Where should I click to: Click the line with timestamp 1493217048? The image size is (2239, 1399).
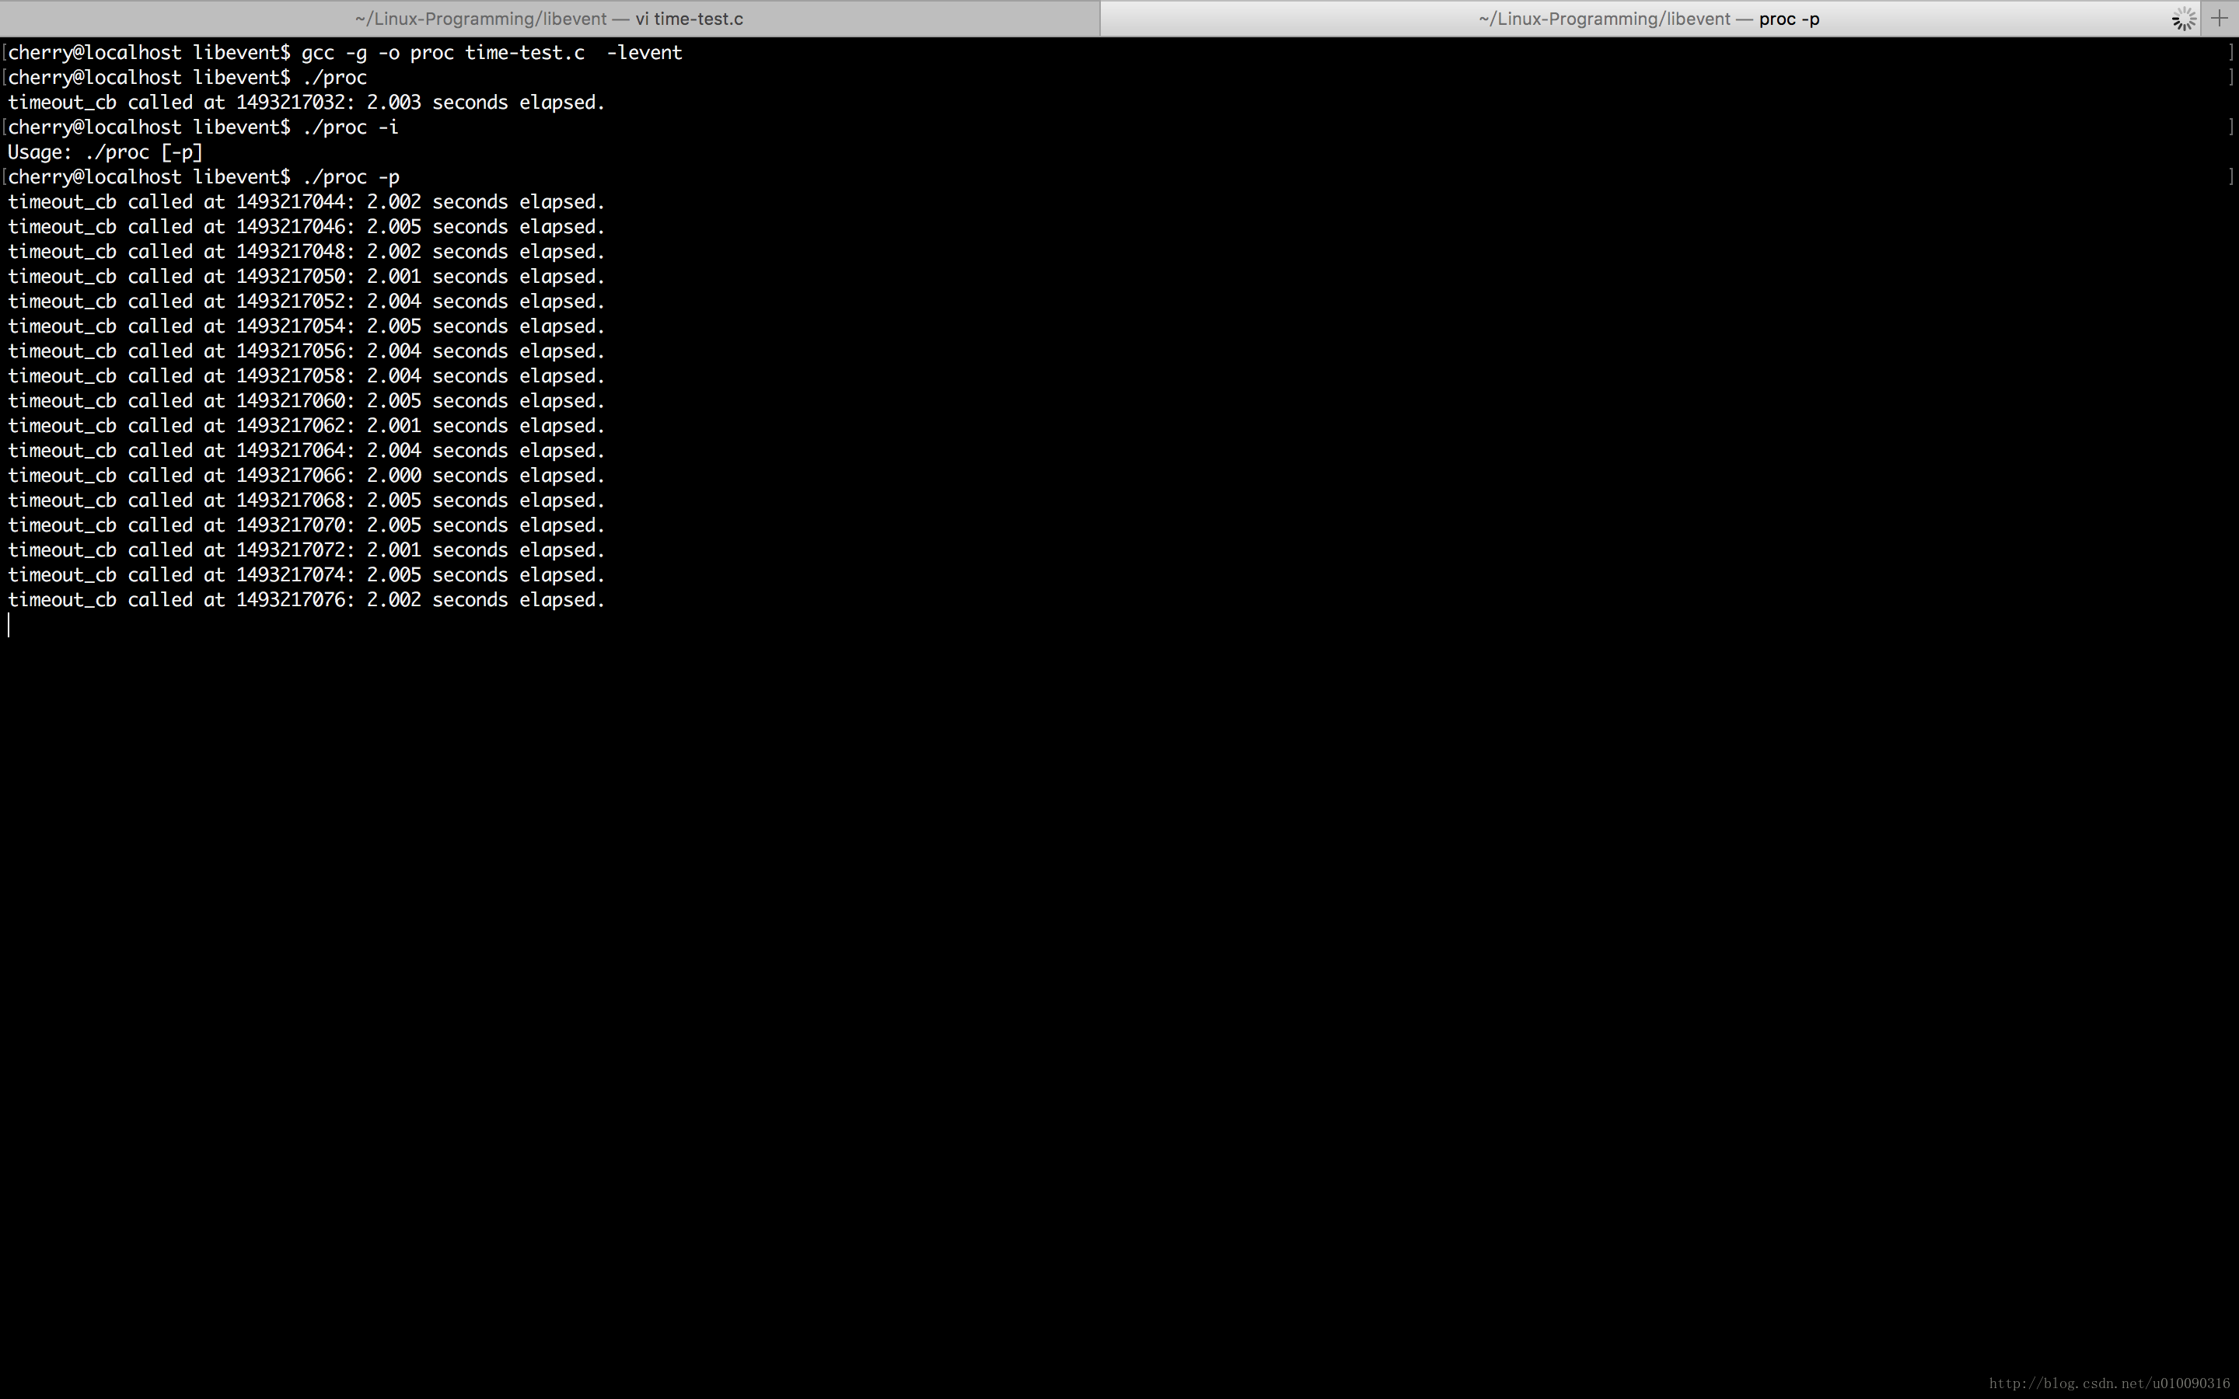click(306, 252)
